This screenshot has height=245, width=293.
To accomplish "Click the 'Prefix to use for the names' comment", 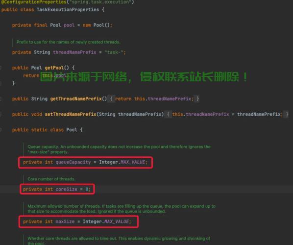I will (68, 42).
